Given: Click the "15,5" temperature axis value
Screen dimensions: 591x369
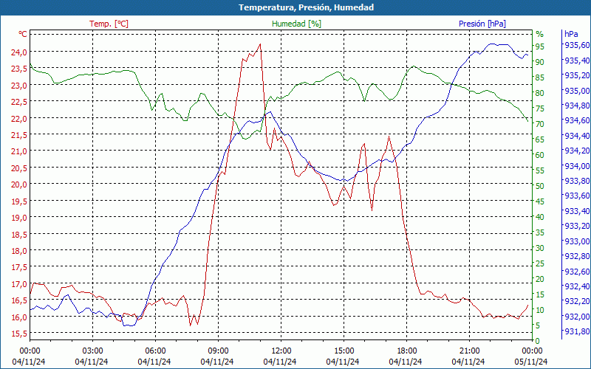Looking at the screenshot, I should pos(19,334).
